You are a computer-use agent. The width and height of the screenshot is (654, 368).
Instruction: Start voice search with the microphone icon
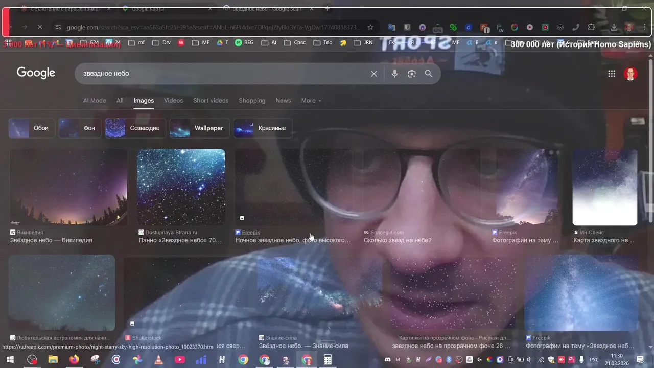[394, 74]
